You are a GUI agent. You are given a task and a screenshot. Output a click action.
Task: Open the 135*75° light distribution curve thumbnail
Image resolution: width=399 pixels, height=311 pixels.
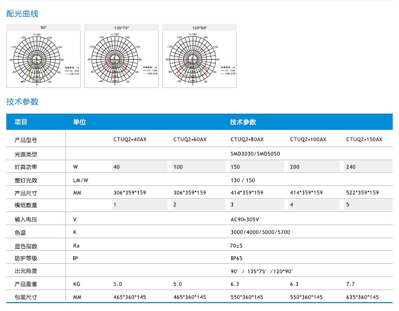(x=121, y=56)
